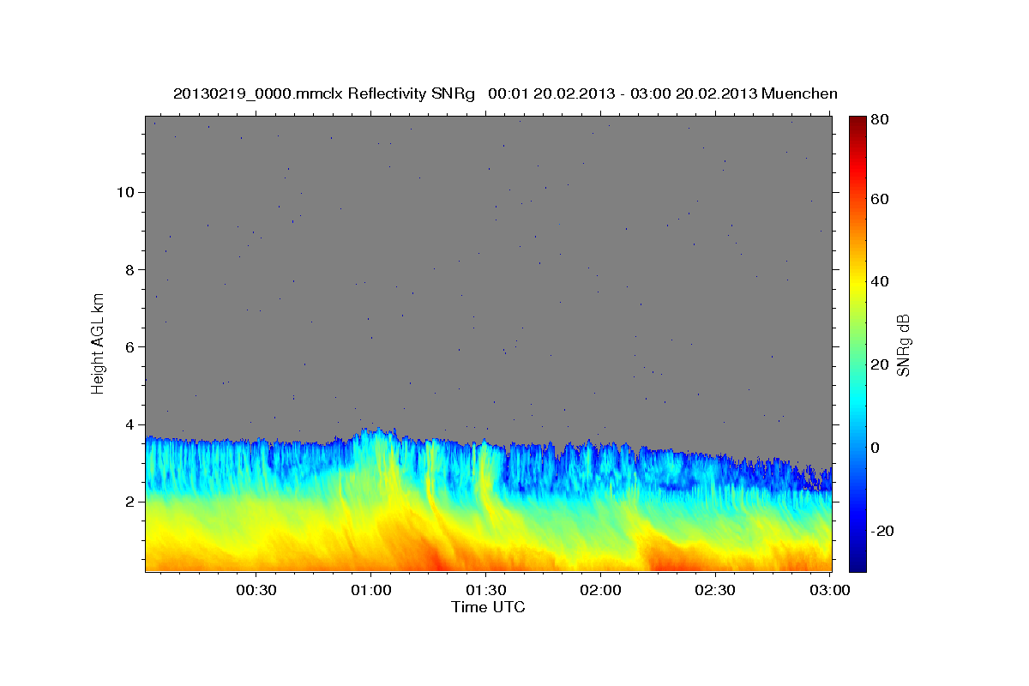Click the 01:00 time axis tick label
Image resolution: width=1029 pixels, height=686 pixels.
(370, 591)
